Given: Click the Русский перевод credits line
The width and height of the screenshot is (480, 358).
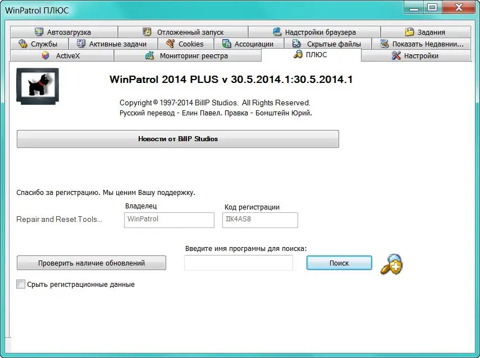Looking at the screenshot, I should [x=216, y=113].
